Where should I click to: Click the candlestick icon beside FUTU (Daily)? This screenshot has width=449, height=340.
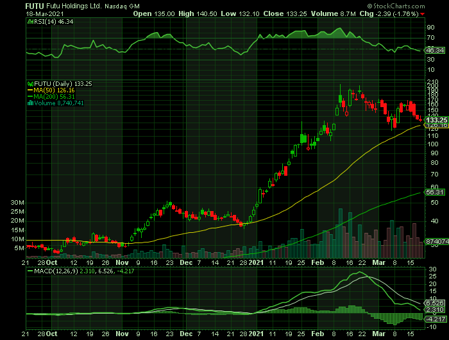pyautogui.click(x=30, y=84)
